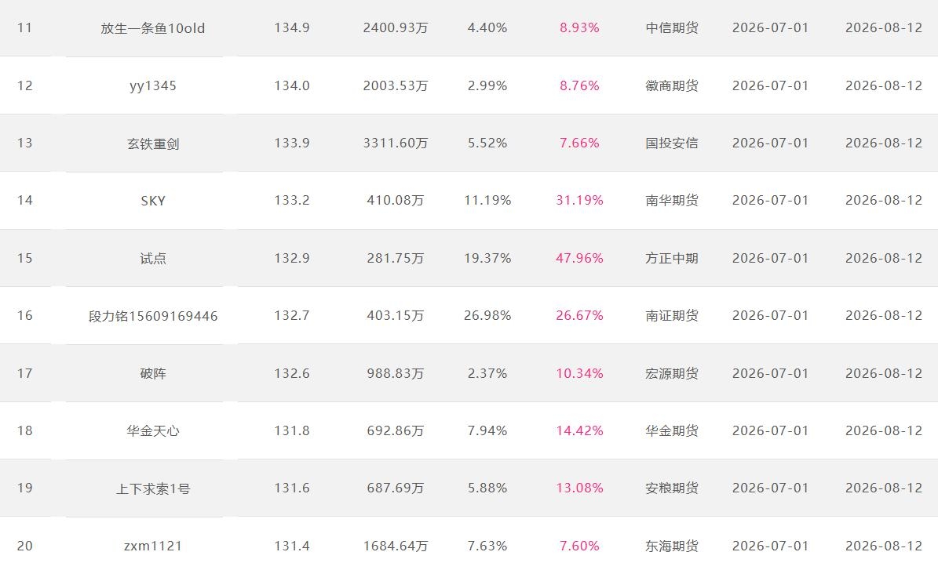
Task: Open 段力铭15609169446 account details
Action: [152, 316]
